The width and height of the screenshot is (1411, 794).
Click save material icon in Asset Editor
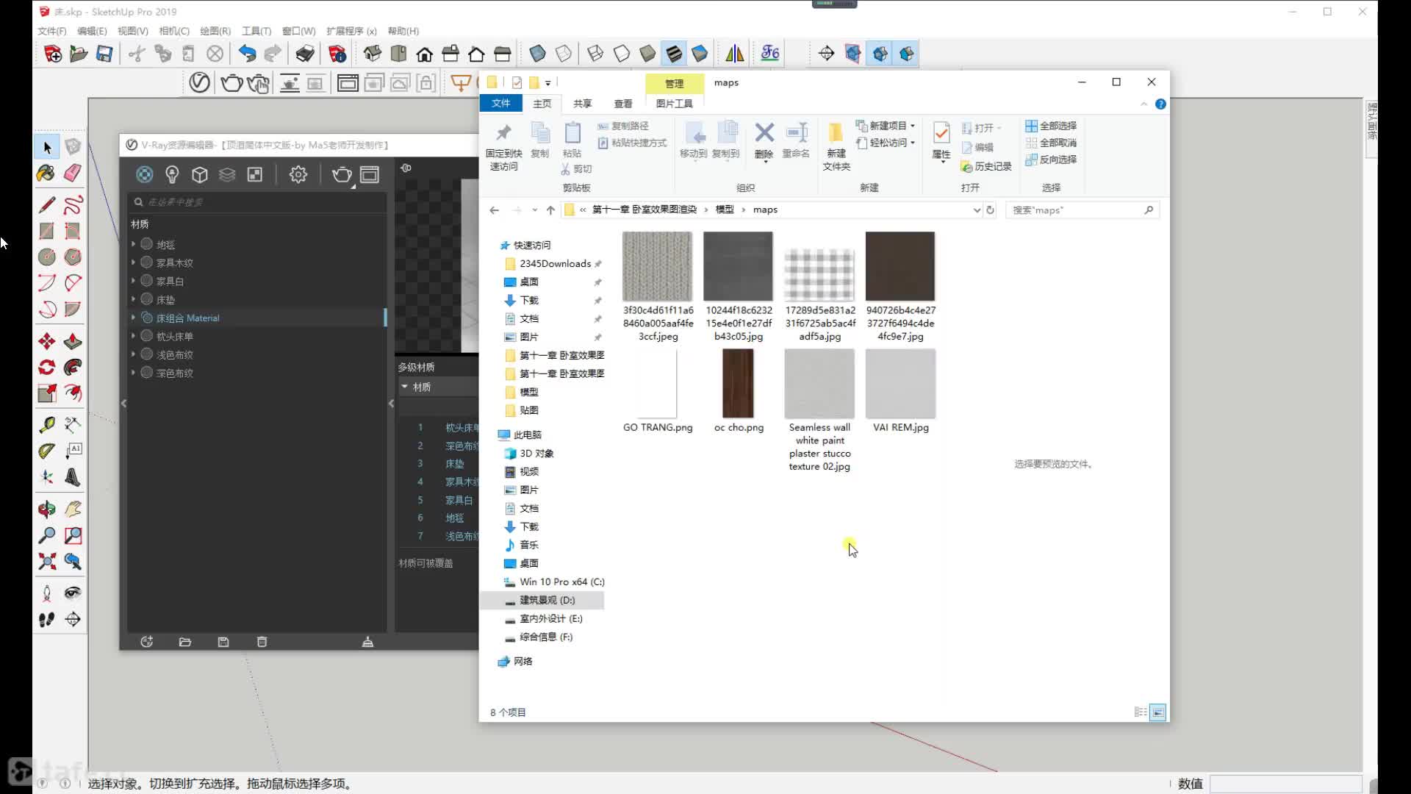tap(223, 642)
